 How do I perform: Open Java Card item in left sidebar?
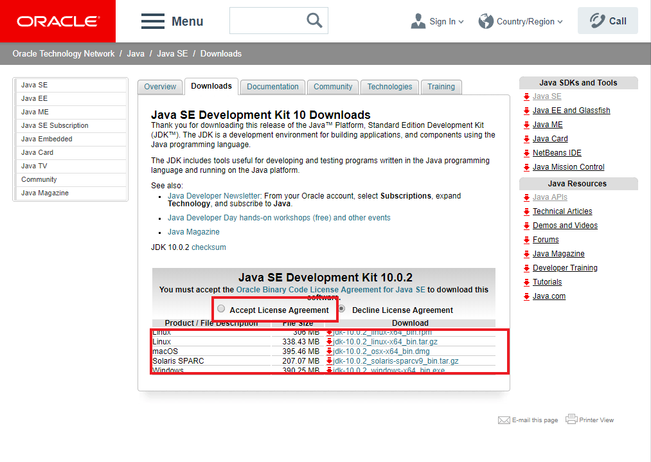pos(71,152)
